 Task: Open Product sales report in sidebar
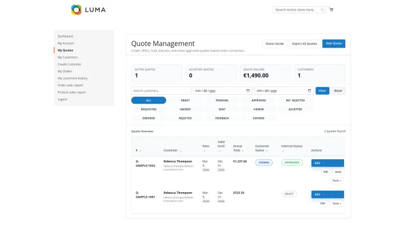click(71, 92)
